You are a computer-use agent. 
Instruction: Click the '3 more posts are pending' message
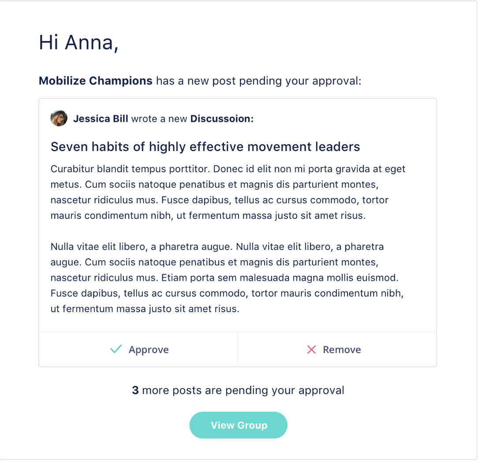tap(238, 390)
